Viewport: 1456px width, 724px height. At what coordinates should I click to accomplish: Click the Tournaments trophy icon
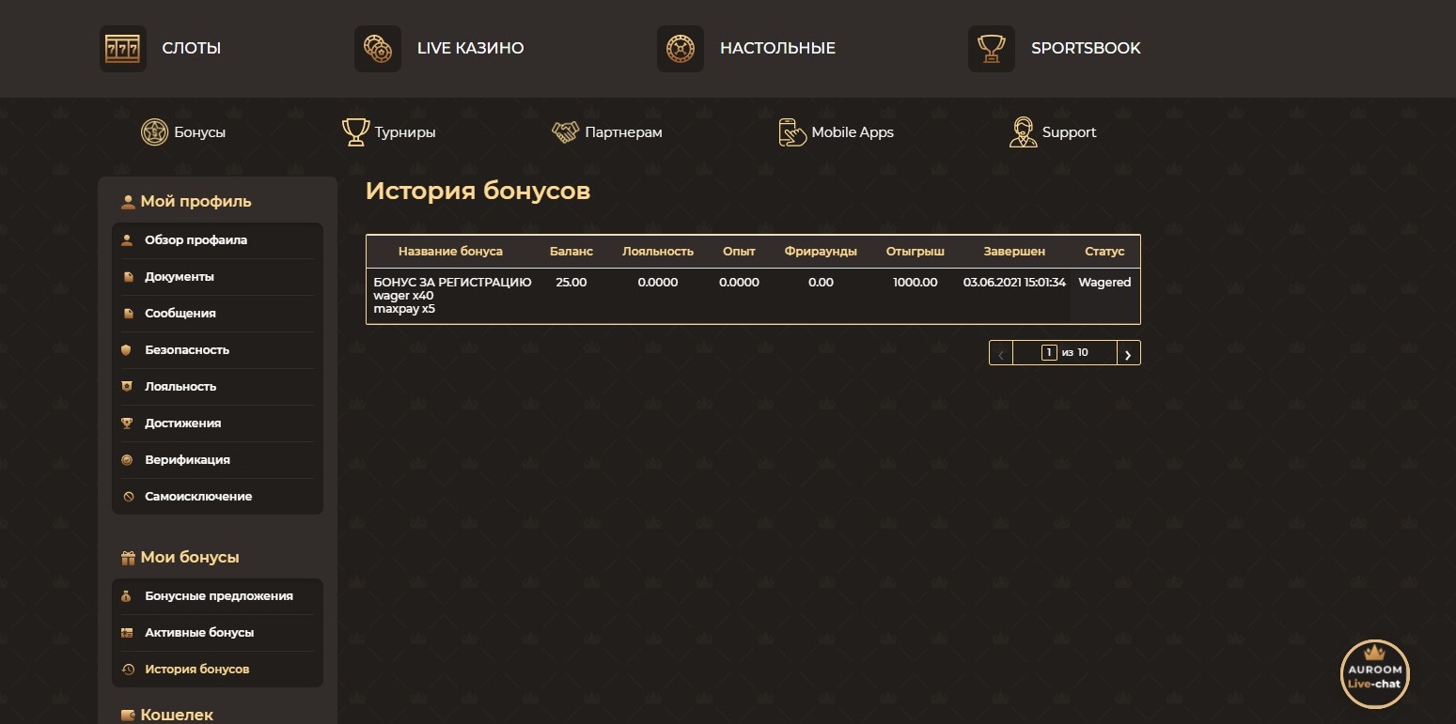[355, 132]
